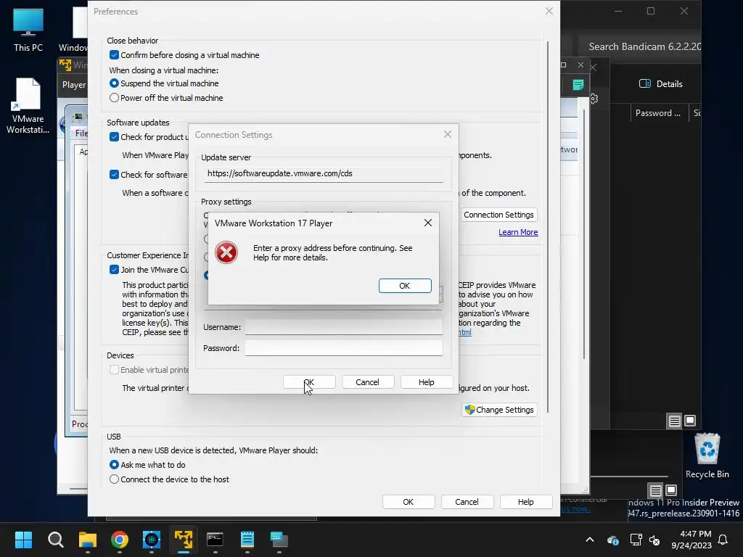The height and width of the screenshot is (557, 743).
Task: Click the Search Bandicam box in Explorer
Action: pyautogui.click(x=644, y=46)
